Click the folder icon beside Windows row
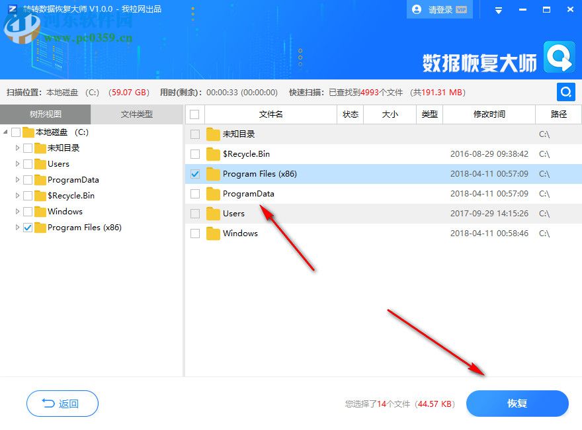582x430 pixels. point(213,233)
